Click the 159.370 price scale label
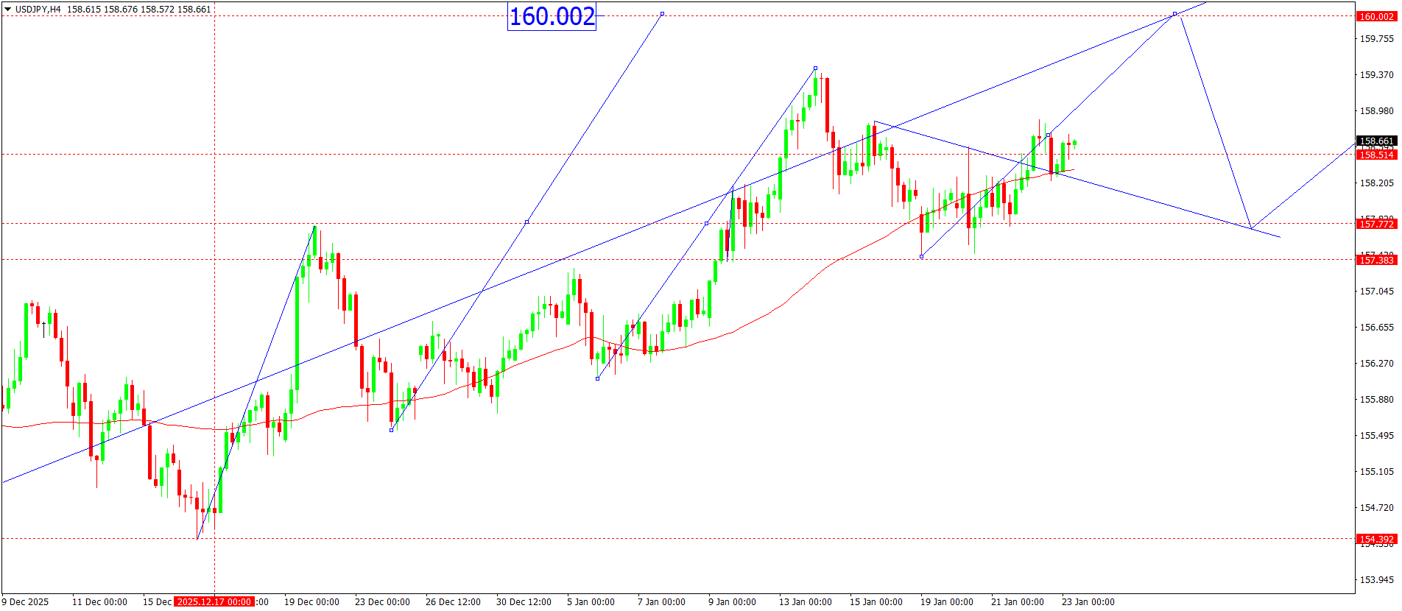This screenshot has width=1402, height=611. 1375,74
